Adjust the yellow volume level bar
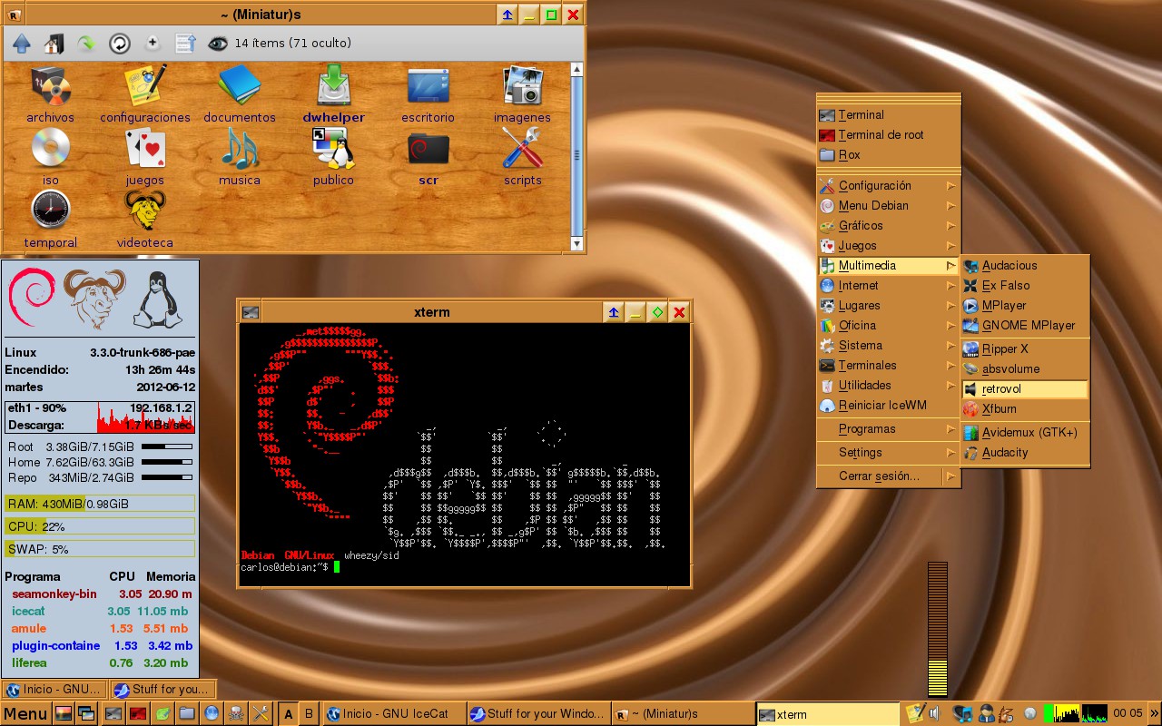Image resolution: width=1162 pixels, height=726 pixels. [937, 630]
